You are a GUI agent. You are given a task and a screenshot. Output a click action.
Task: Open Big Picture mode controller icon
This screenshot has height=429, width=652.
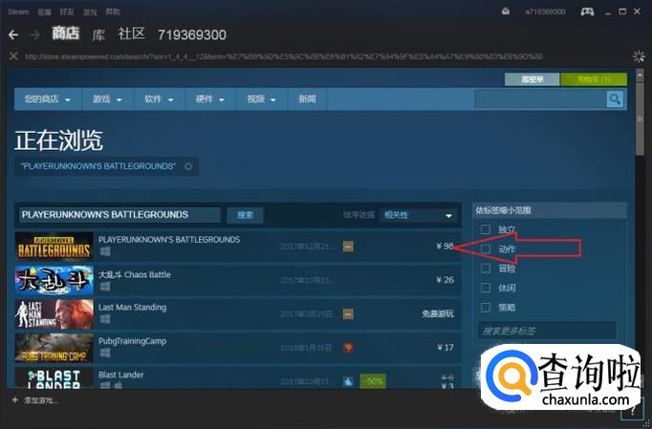pyautogui.click(x=587, y=11)
